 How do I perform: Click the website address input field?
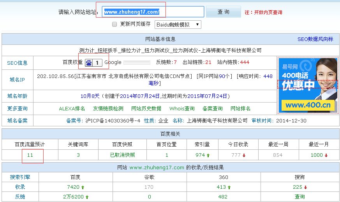tap(153, 12)
